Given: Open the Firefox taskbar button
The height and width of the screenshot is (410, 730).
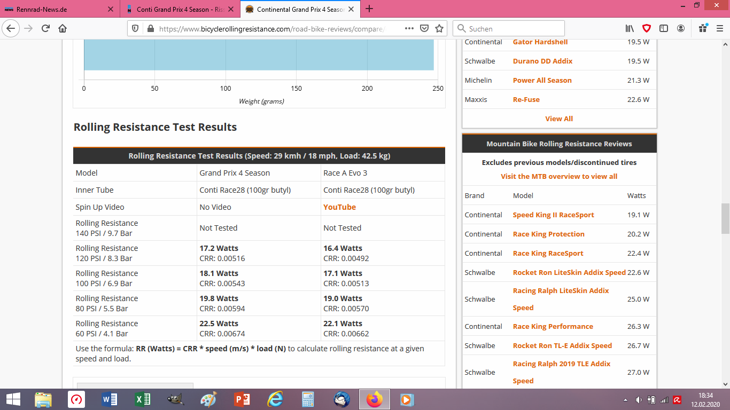Looking at the screenshot, I should [x=375, y=399].
